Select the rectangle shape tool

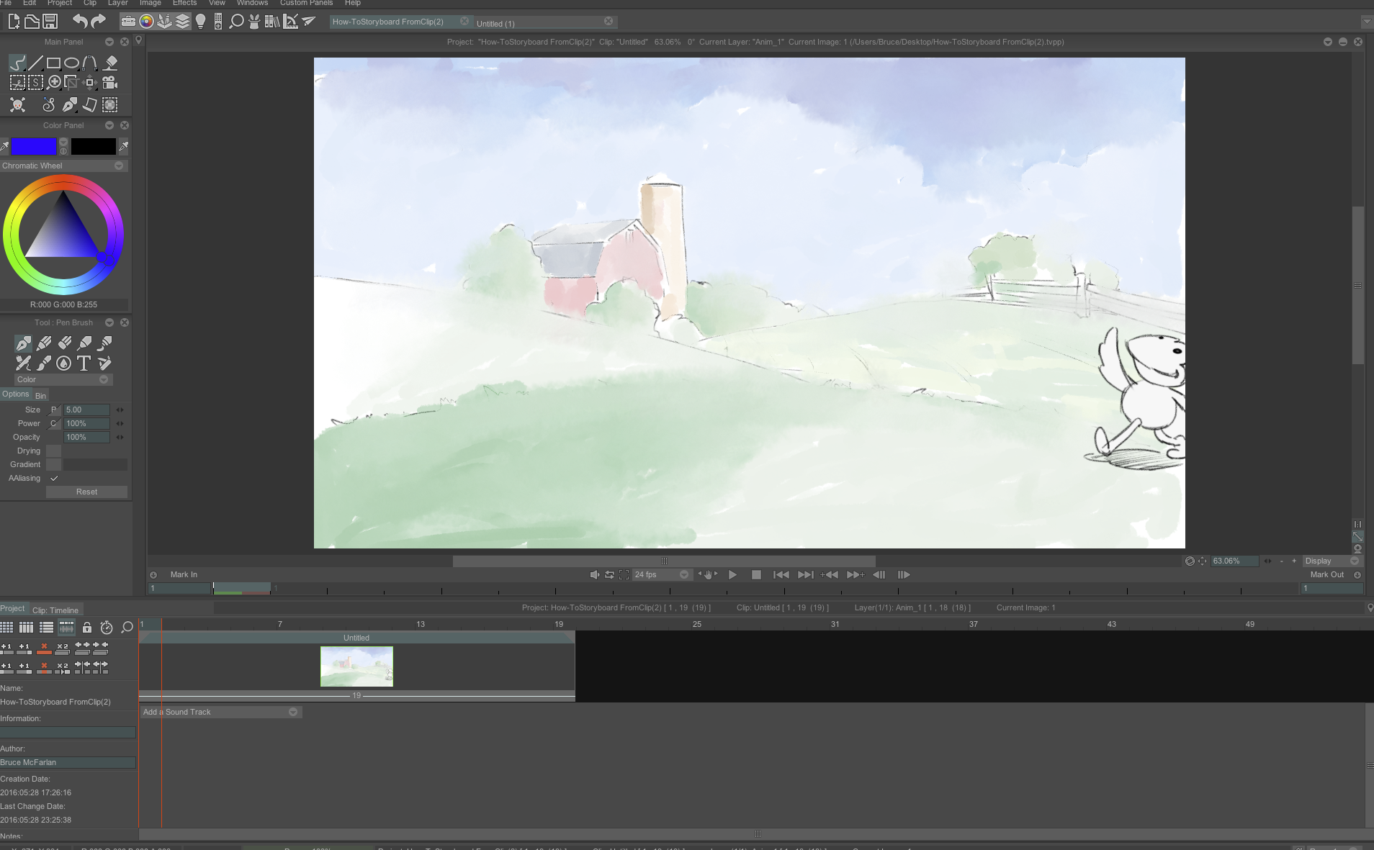(x=53, y=63)
